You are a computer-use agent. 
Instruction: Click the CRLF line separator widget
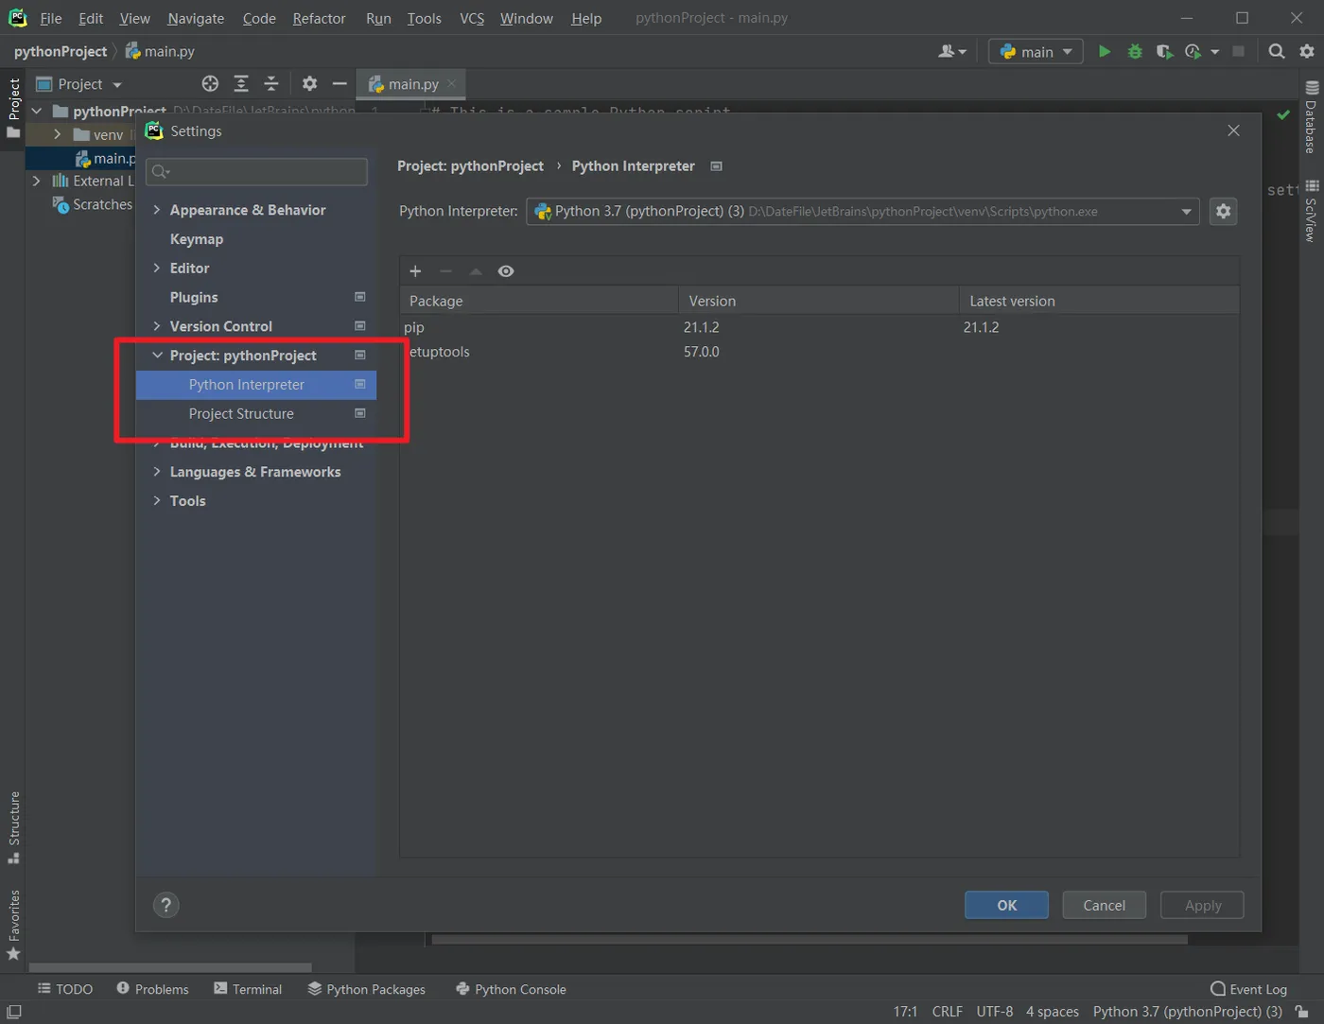947,1012
